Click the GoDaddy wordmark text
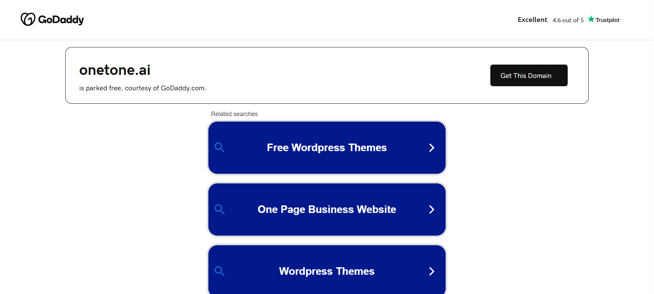Image resolution: width=654 pixels, height=294 pixels. coord(62,20)
